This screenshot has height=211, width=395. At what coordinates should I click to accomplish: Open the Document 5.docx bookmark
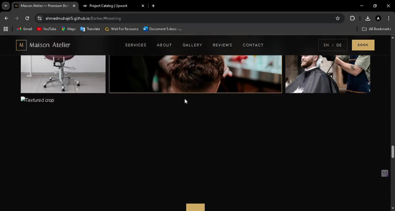click(x=162, y=29)
